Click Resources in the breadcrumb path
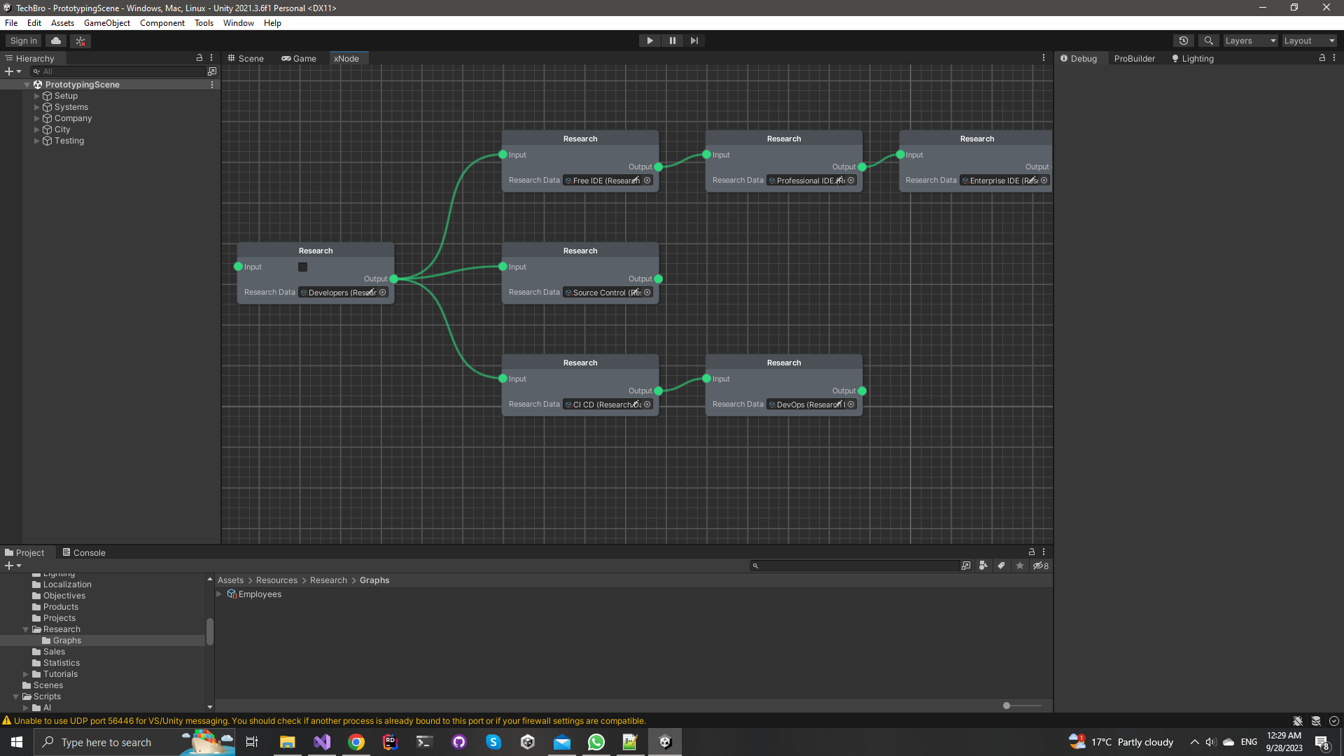Viewport: 1344px width, 756px height. tap(276, 580)
